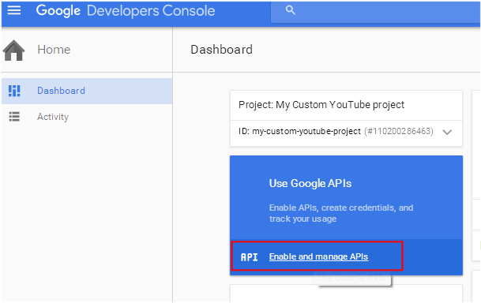
Task: Expand the project ID chevron dropdown
Action: click(447, 132)
